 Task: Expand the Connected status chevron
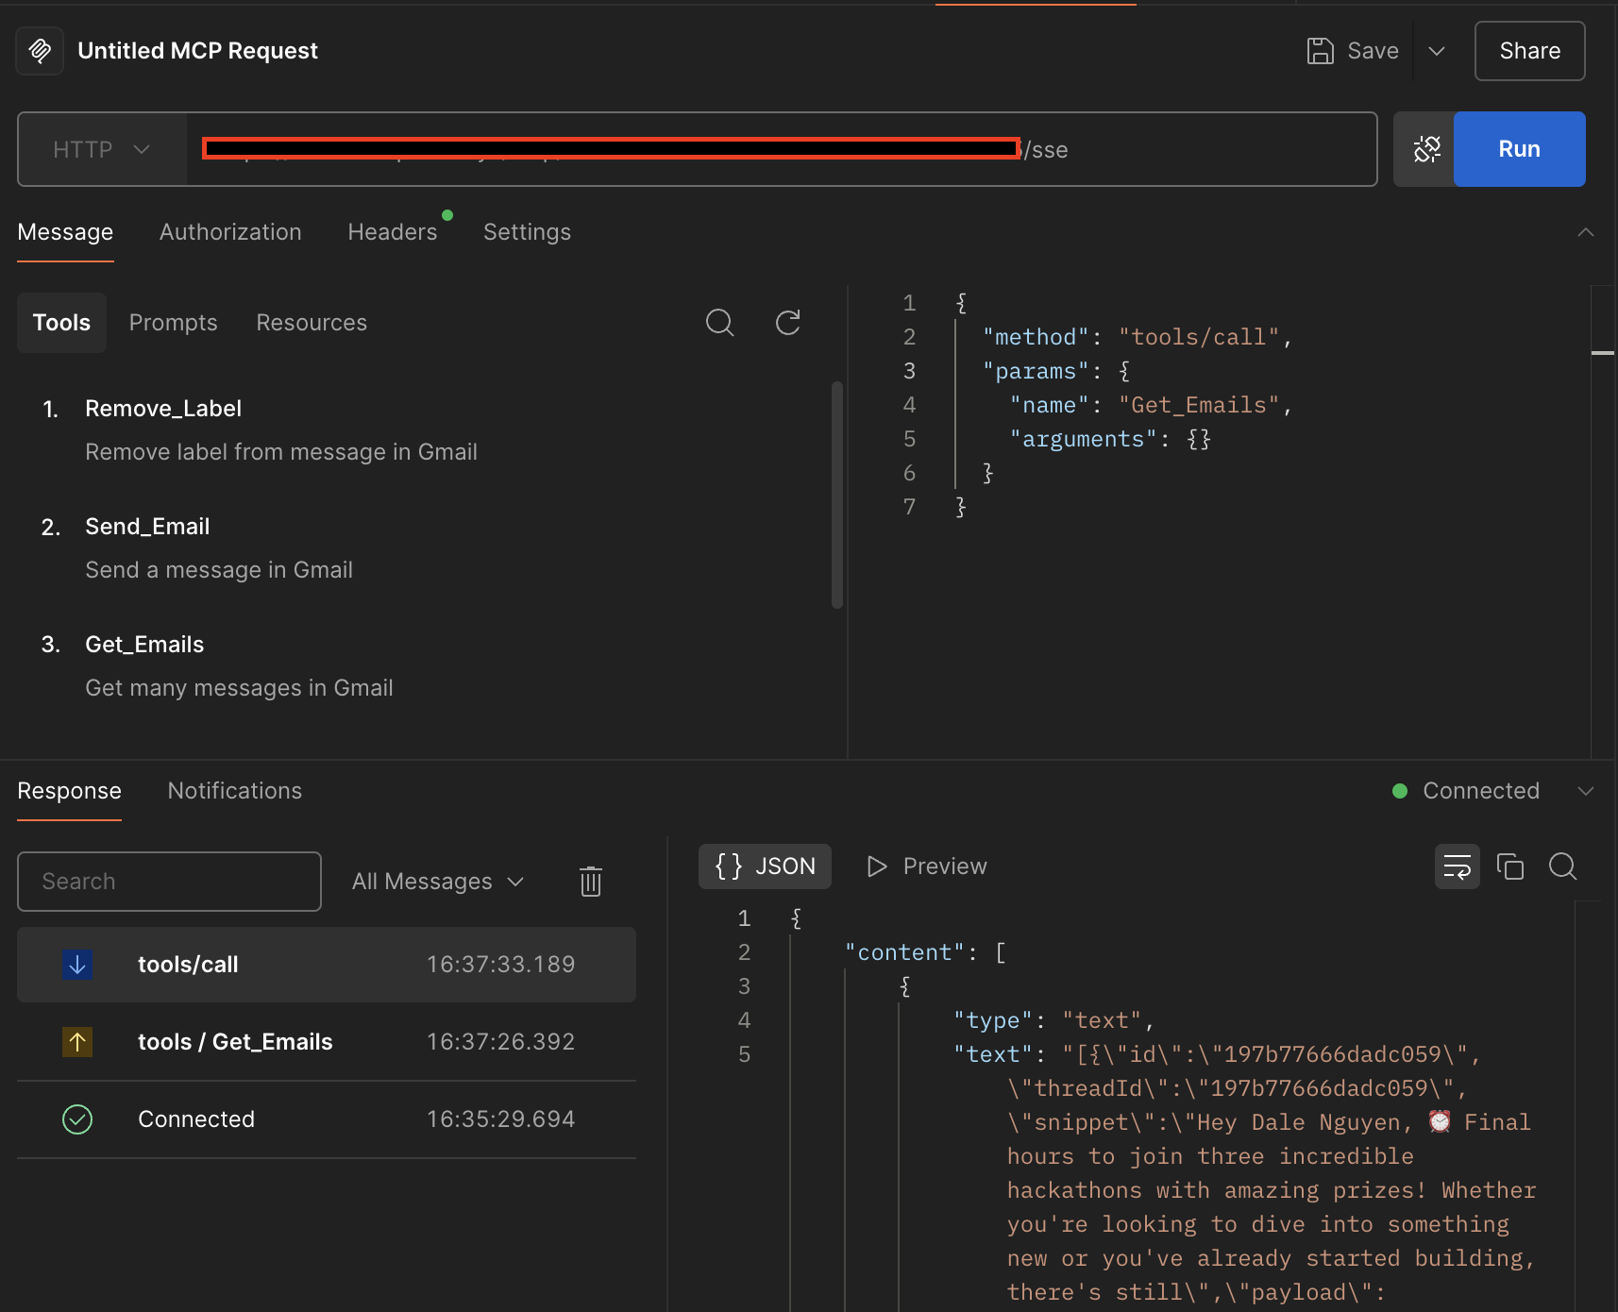pos(1588,791)
